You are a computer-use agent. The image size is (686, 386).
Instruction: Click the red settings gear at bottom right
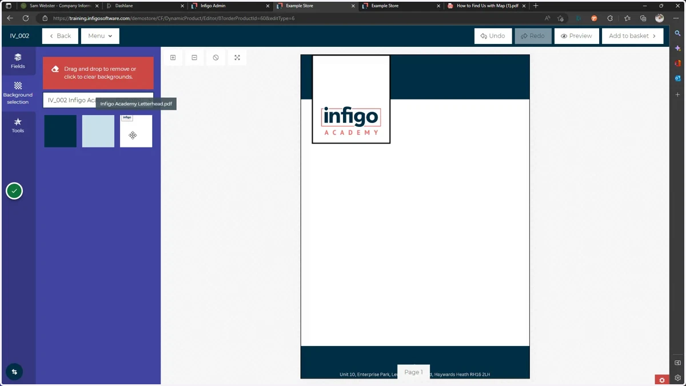[662, 380]
